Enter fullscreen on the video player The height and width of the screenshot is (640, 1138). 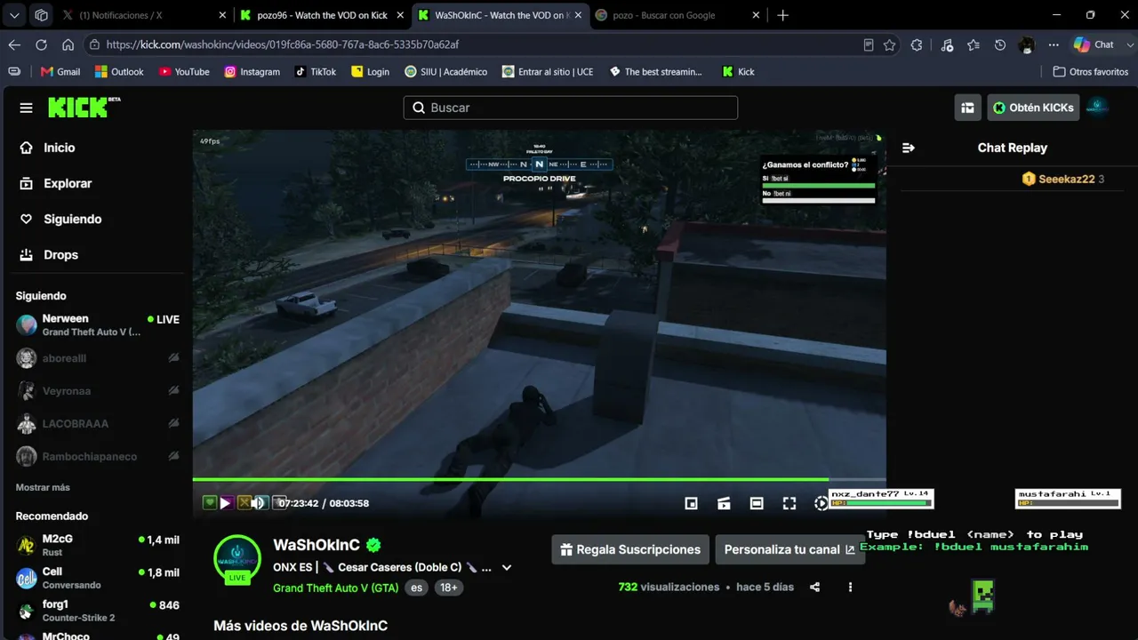point(789,503)
